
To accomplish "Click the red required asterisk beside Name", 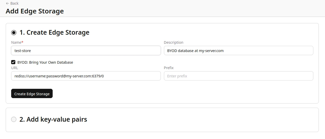I will 22,42.
